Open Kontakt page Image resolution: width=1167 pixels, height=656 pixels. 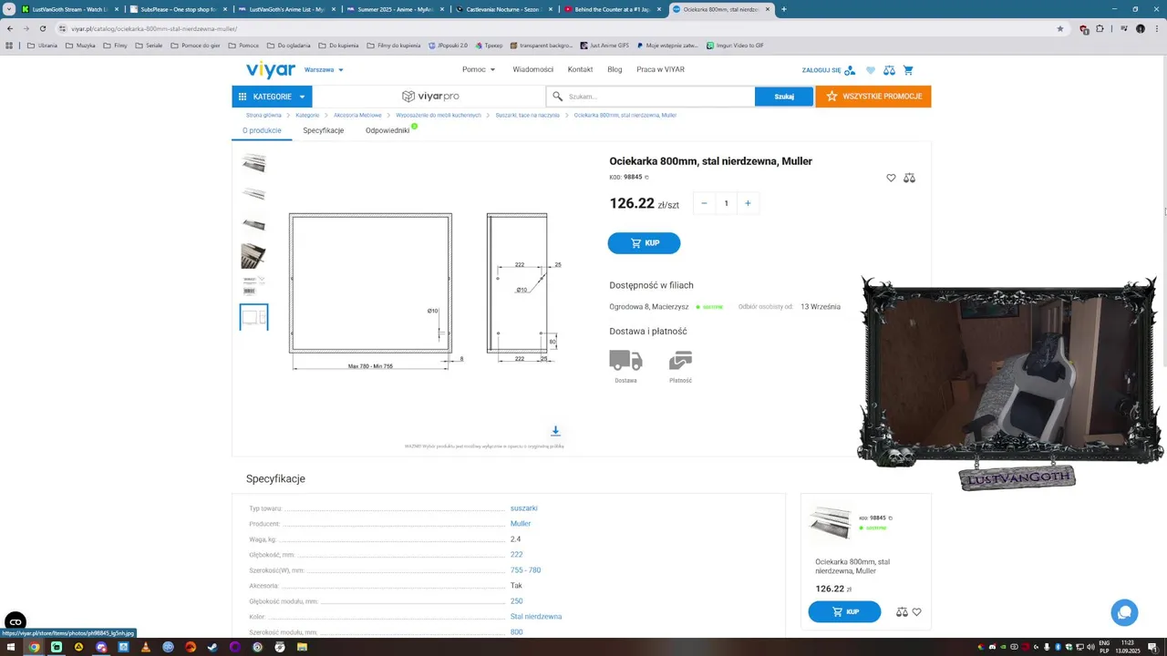click(580, 69)
